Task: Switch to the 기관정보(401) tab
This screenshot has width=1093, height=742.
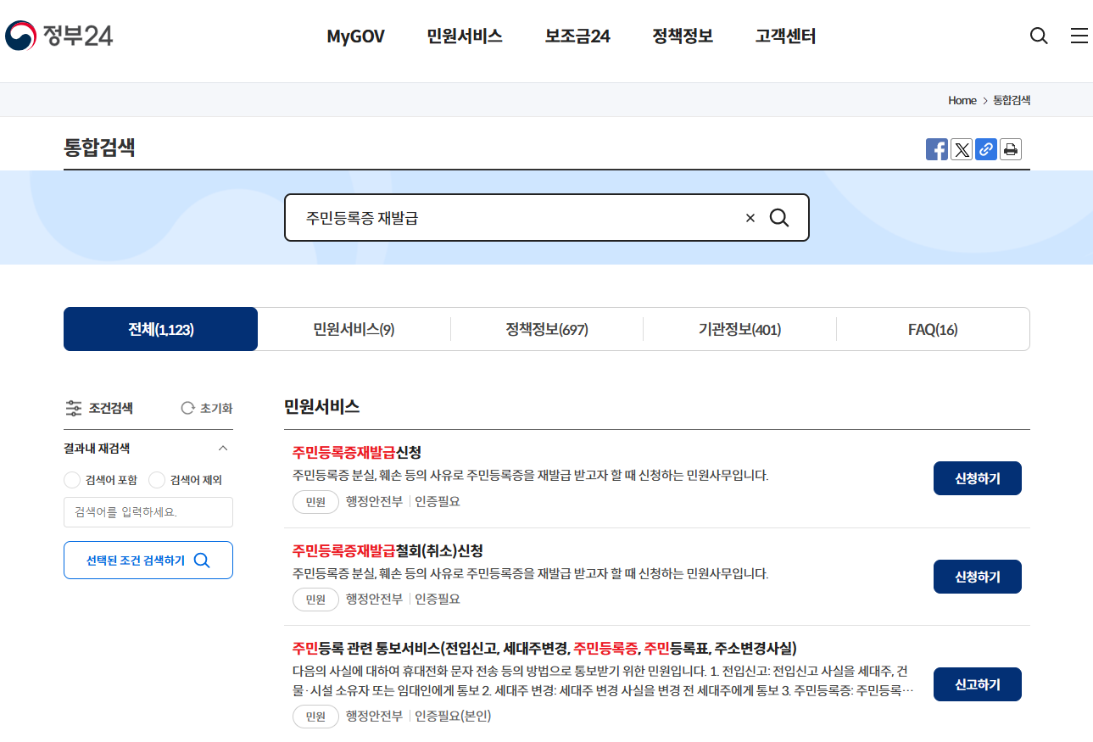Action: pyautogui.click(x=739, y=329)
